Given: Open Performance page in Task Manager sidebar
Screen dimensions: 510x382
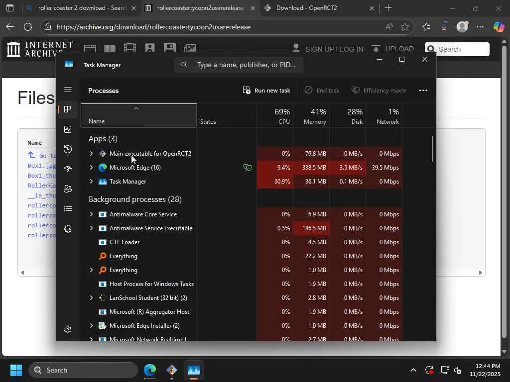Looking at the screenshot, I should click(x=68, y=129).
